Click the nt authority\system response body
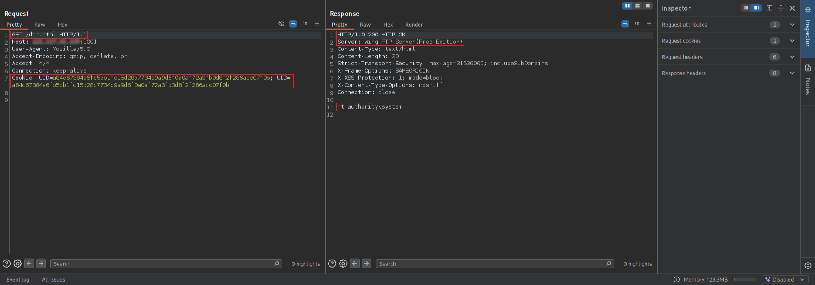 pos(370,106)
